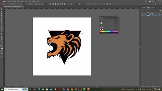Expand the Final Logo layer

coord(146,13)
